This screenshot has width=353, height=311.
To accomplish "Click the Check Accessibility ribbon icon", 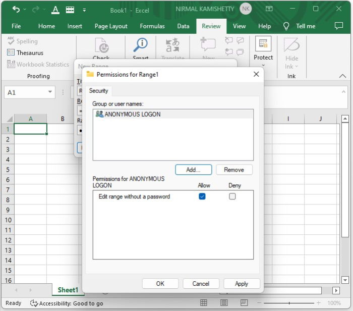I will [101, 46].
